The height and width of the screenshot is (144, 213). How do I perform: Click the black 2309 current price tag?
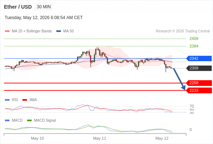(x=199, y=68)
